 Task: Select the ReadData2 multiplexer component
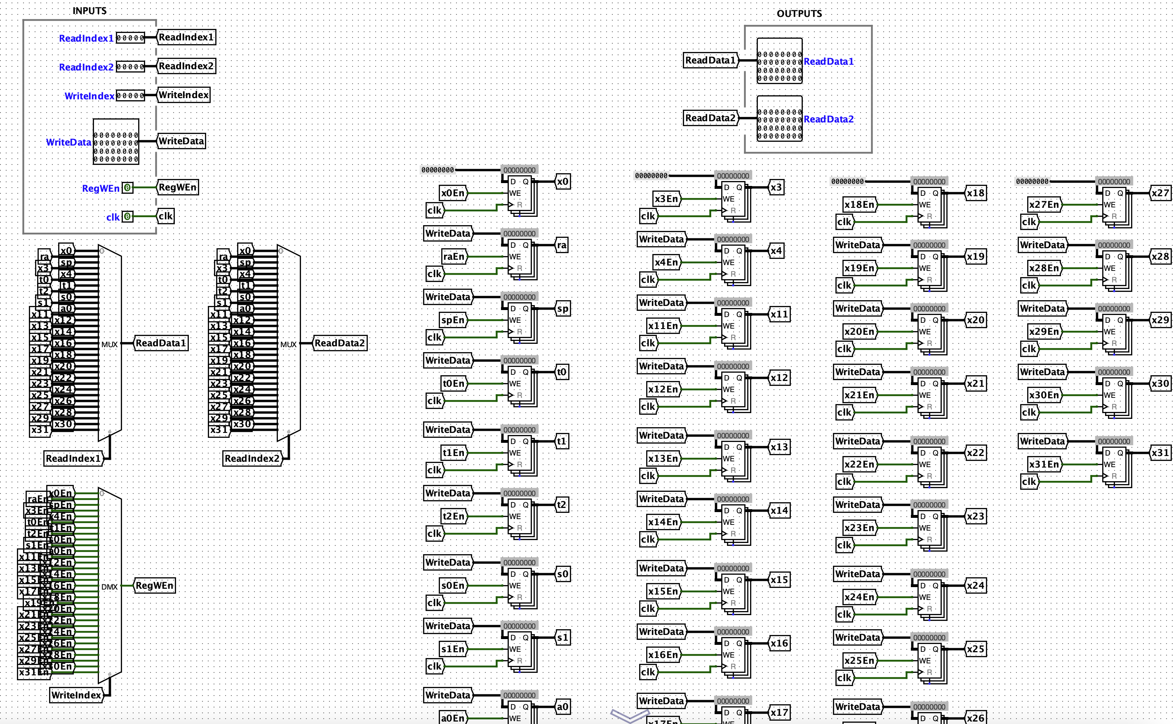point(288,343)
